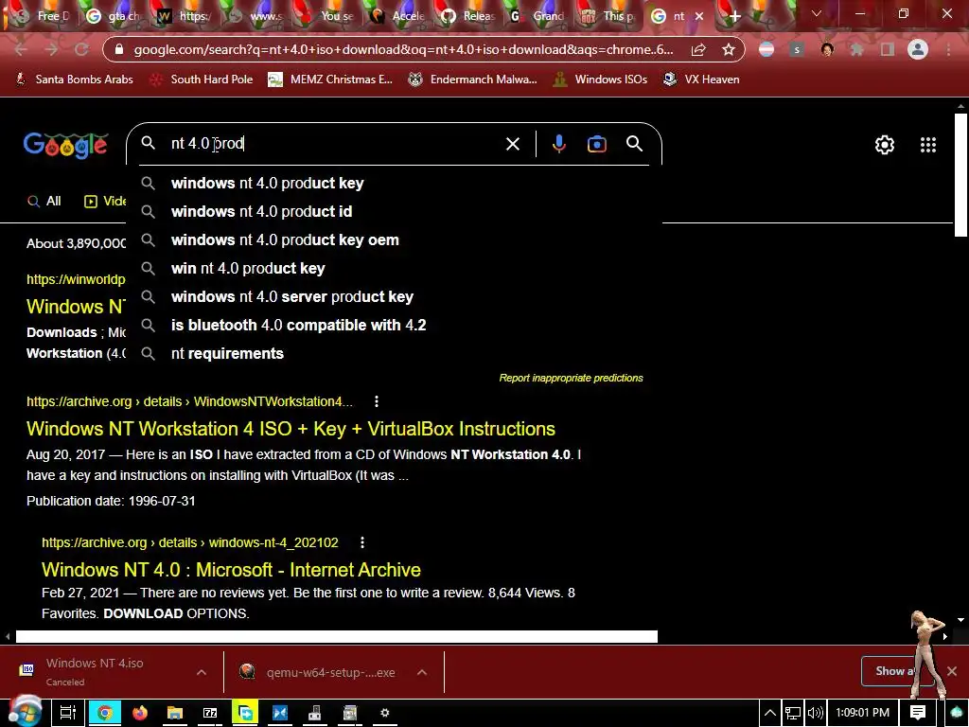Focus the Google search input 'nt 4.0 prod'
This screenshot has height=727, width=969.
pos(334,144)
